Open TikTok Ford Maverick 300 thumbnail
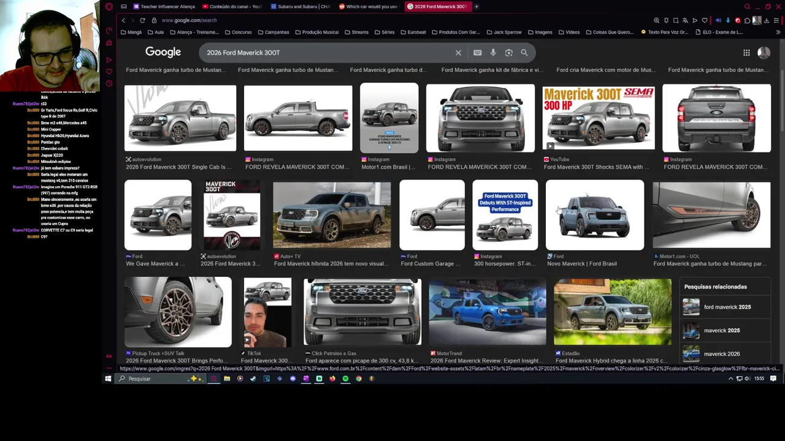Screen dimensions: 785x441 (267, 312)
